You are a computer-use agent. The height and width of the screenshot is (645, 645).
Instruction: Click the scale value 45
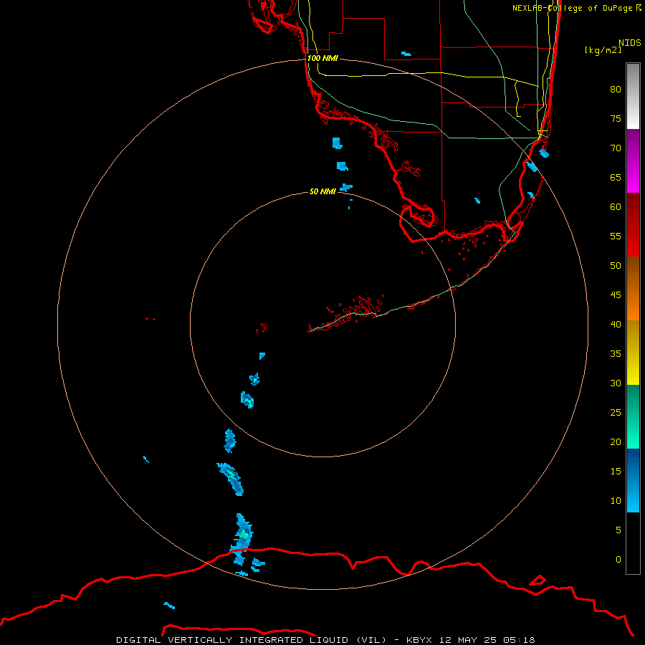(x=616, y=295)
